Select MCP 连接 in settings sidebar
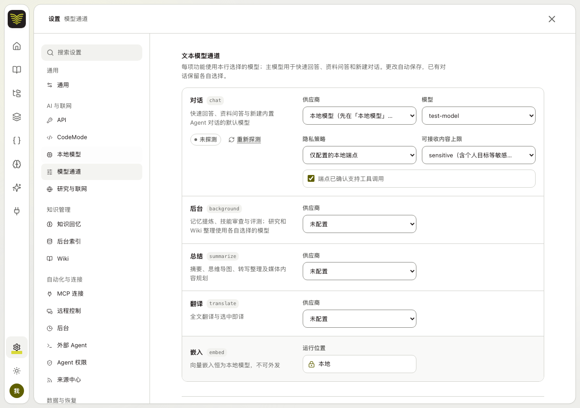This screenshot has width=580, height=408. pyautogui.click(x=92, y=294)
